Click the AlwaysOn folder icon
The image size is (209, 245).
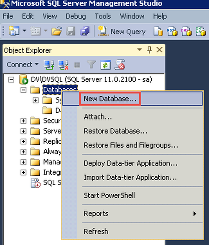pyautogui.click(x=35, y=152)
